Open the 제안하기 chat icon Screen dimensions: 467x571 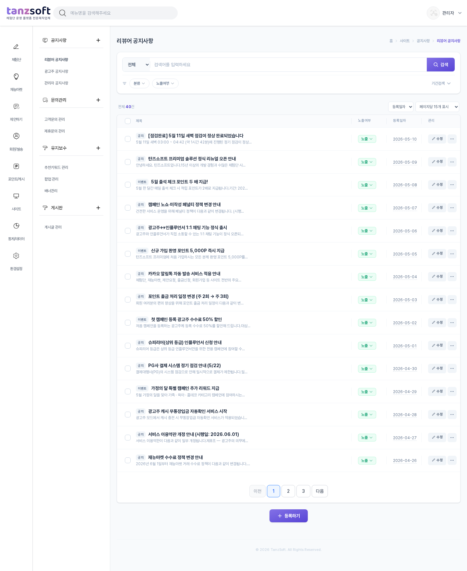pyautogui.click(x=16, y=106)
